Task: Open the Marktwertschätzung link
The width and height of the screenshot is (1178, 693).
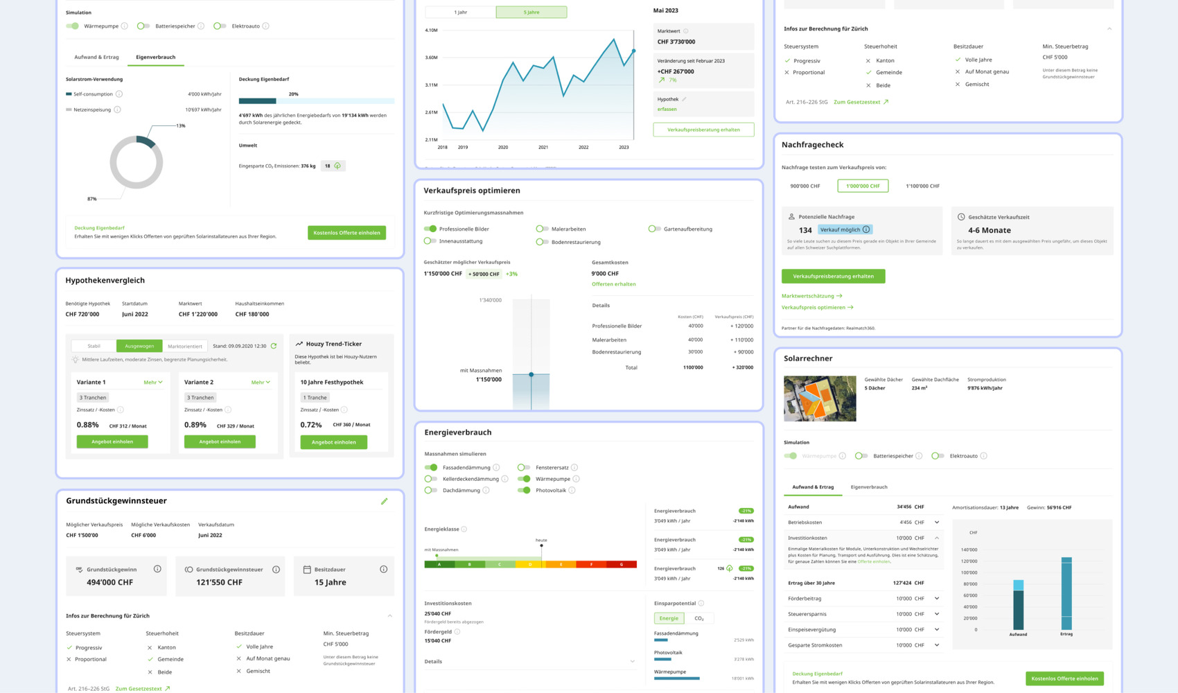Action: [x=812, y=296]
